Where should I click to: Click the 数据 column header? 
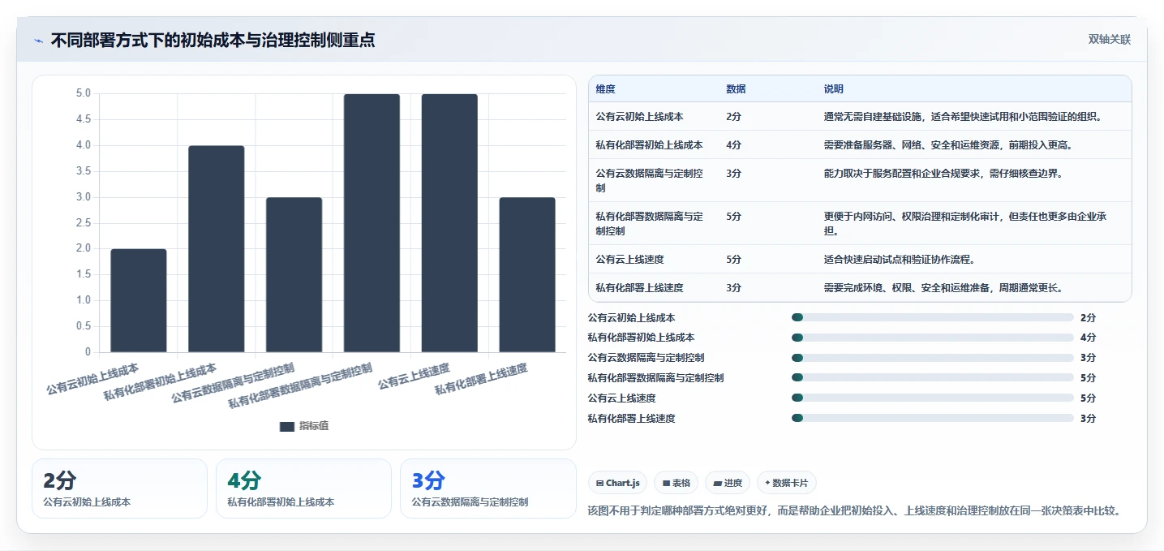click(x=736, y=89)
